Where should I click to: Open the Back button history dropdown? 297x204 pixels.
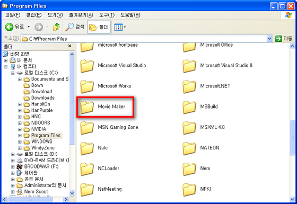click(29, 27)
